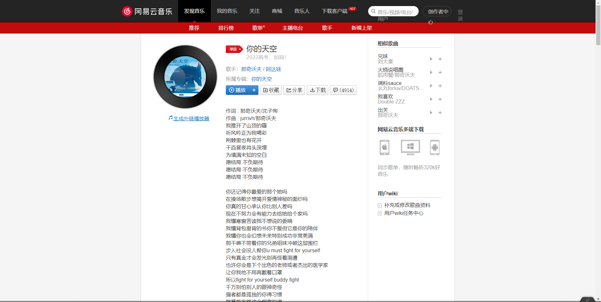Switch to the 排行榜 tab
601x302 pixels.
pyautogui.click(x=226, y=28)
